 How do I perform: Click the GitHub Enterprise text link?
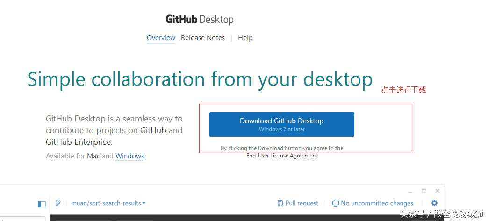tap(78, 142)
